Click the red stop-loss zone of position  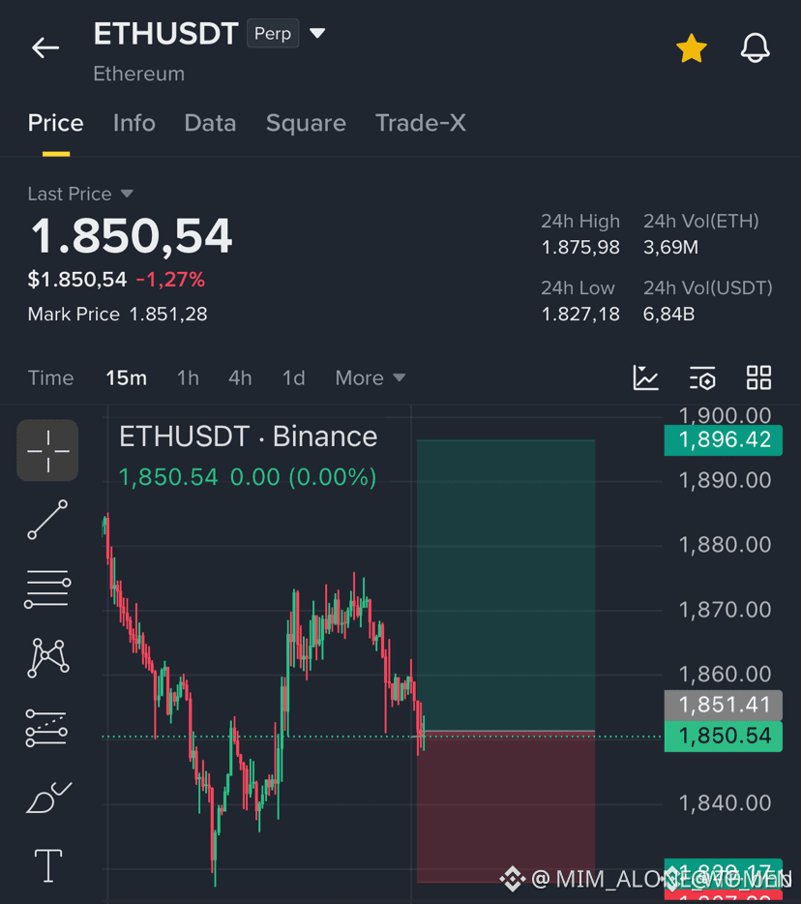(x=505, y=807)
